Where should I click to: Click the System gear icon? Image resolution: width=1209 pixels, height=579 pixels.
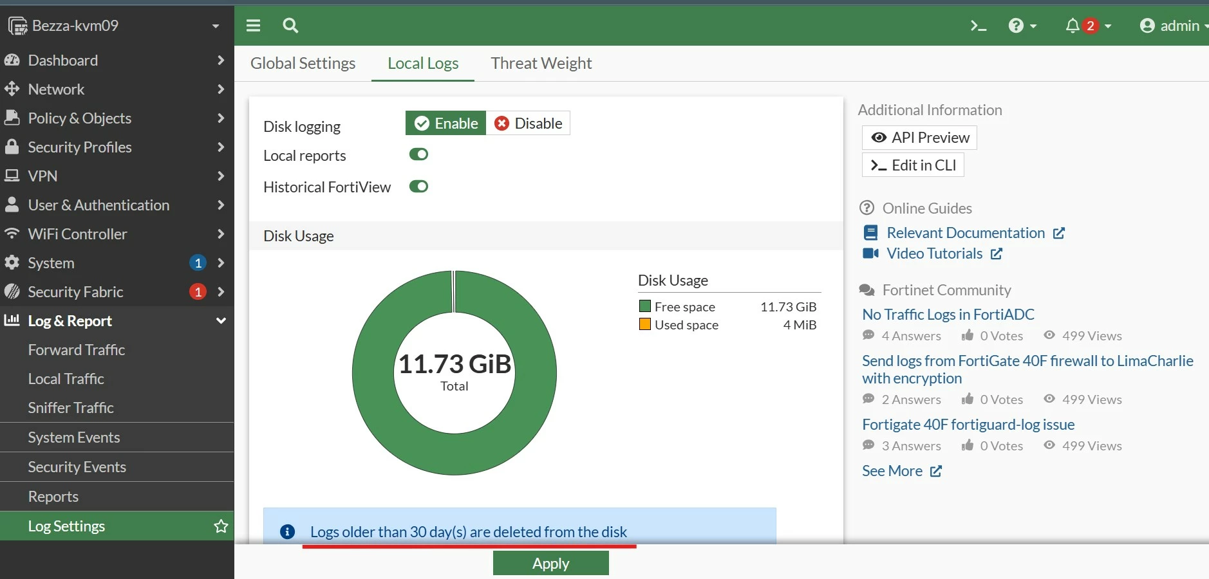pos(12,262)
